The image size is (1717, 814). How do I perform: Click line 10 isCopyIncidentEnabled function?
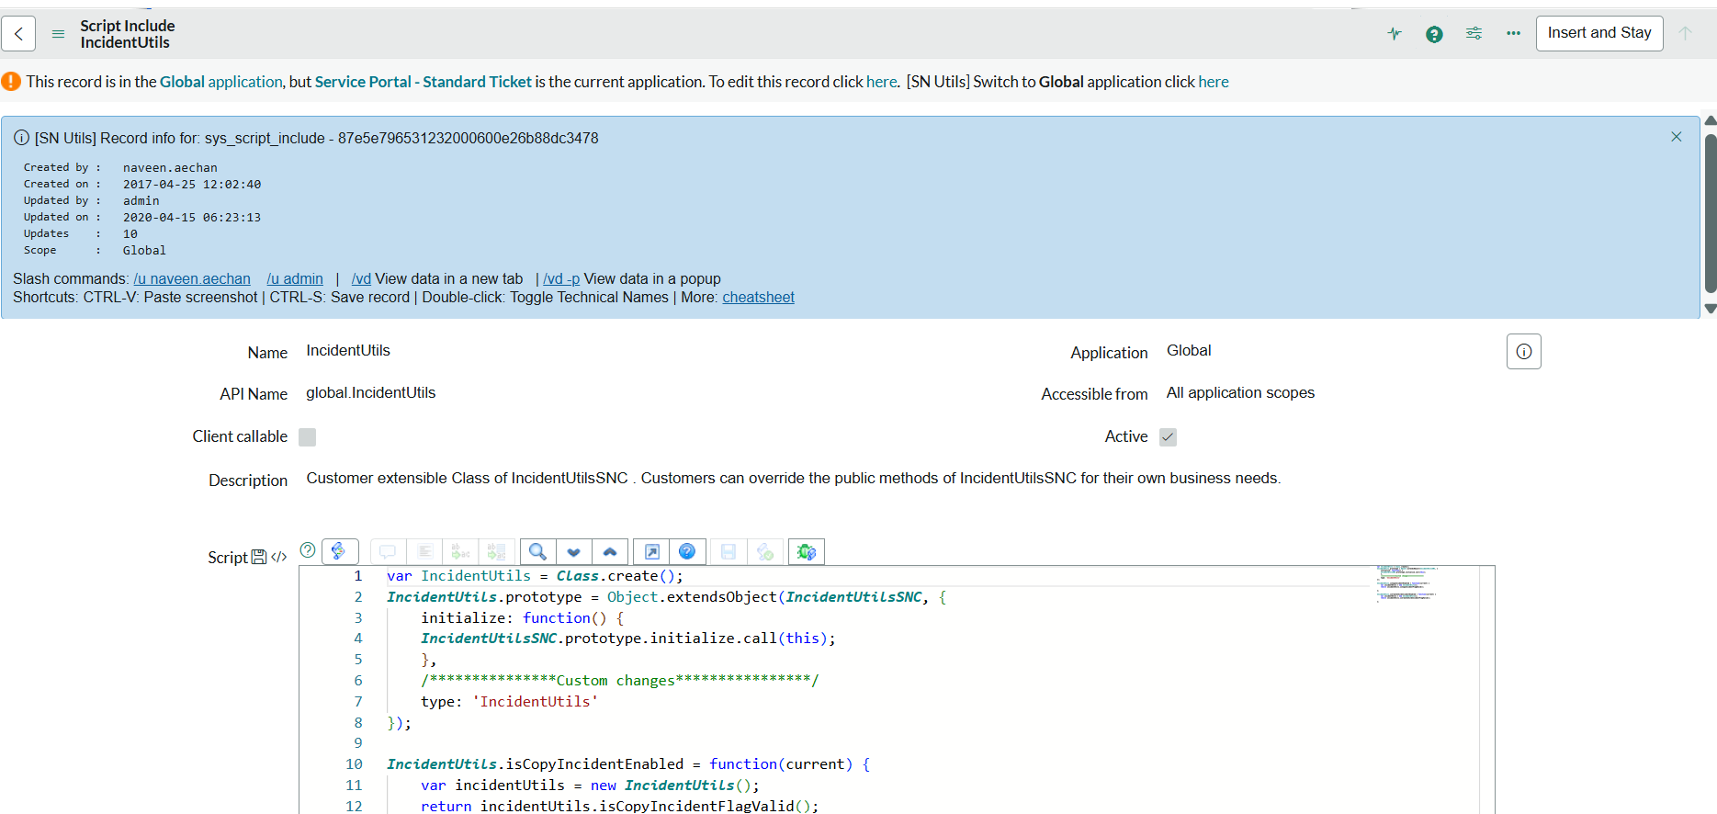click(x=628, y=764)
